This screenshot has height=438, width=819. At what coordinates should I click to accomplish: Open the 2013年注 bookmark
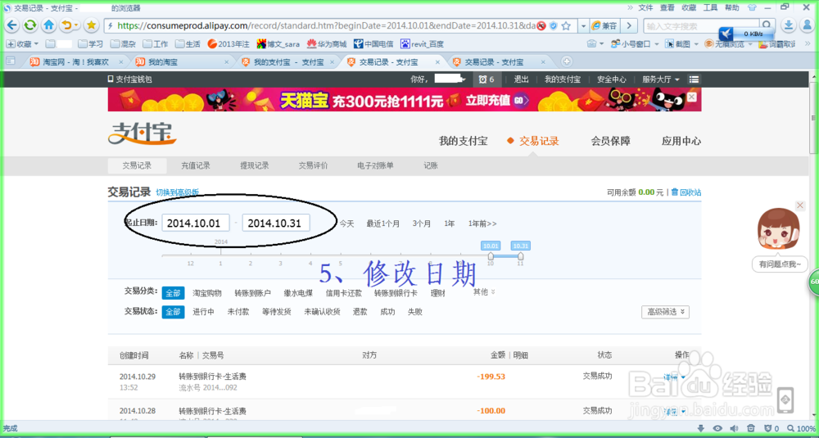(230, 44)
